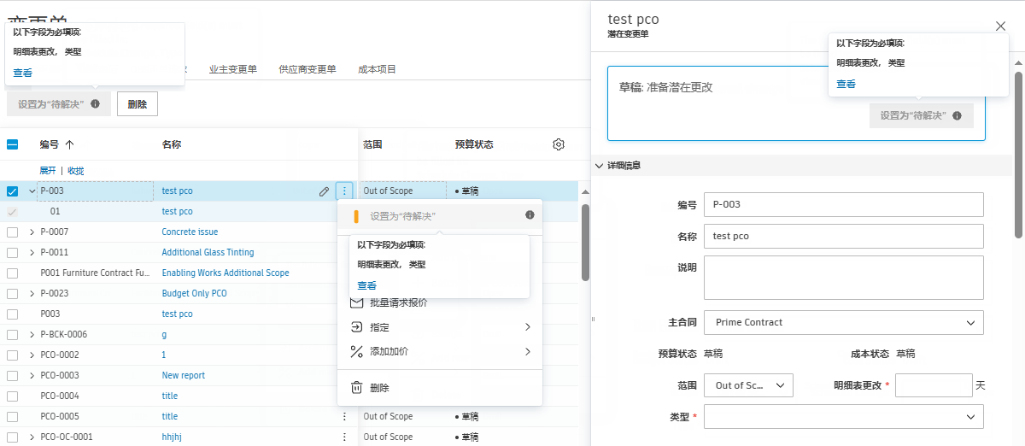Click the 明细表更改 days input field
Screen dimensions: 1025x446
click(934, 385)
